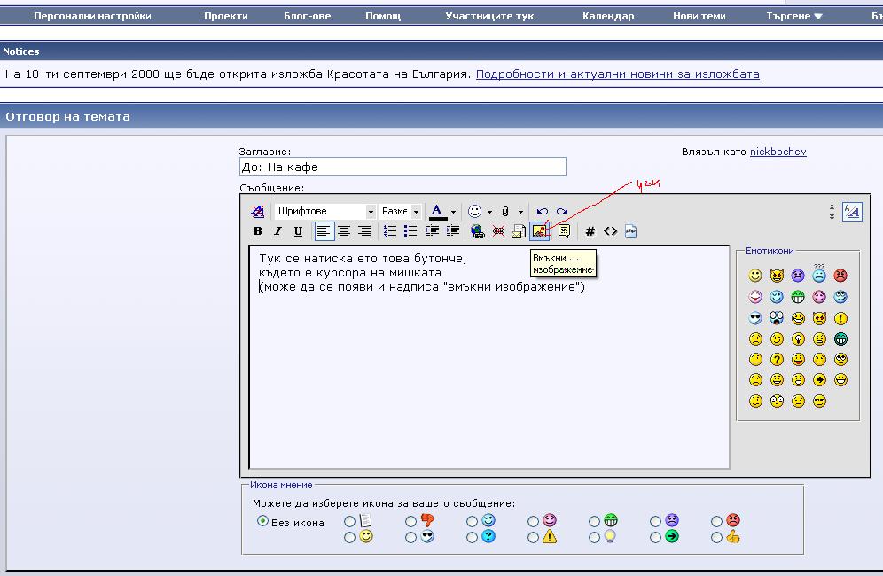The image size is (883, 576).
Task: Center-align the message text
Action: pos(344,231)
